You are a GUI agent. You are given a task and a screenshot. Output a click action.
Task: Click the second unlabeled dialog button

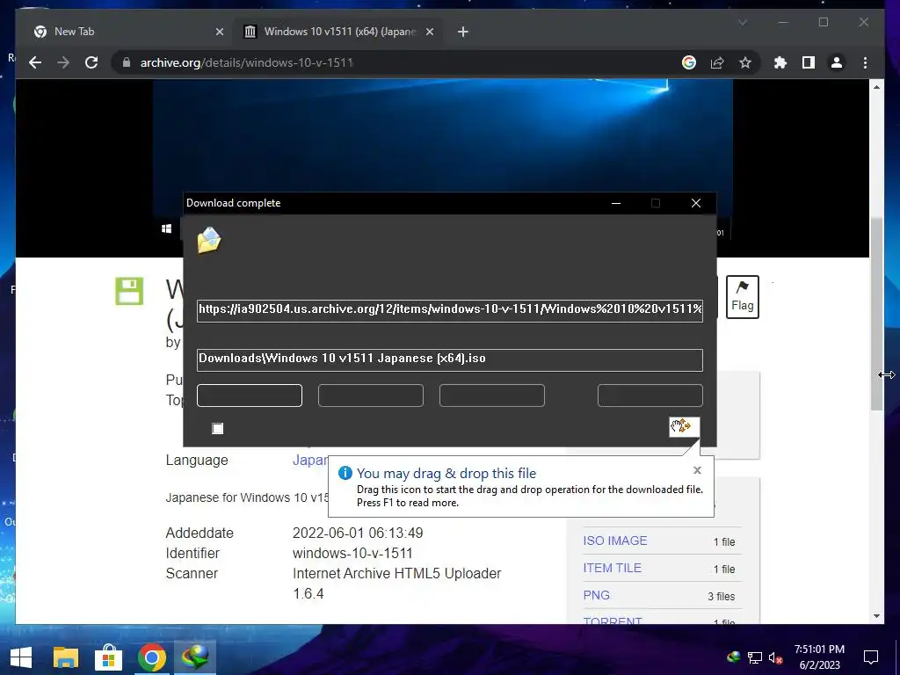point(371,396)
